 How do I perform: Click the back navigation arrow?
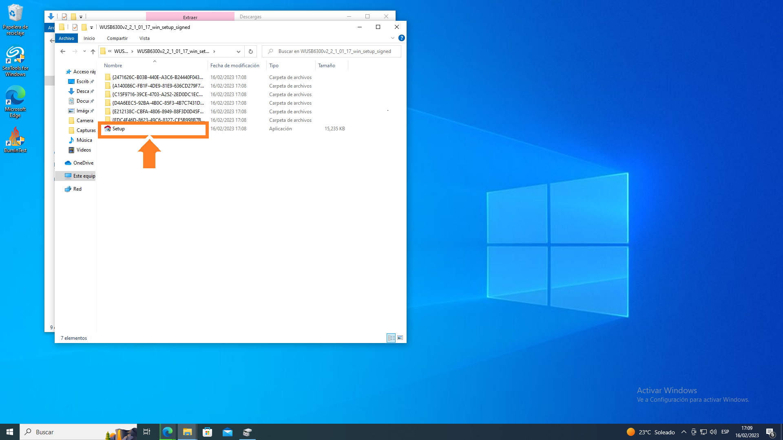(63, 51)
